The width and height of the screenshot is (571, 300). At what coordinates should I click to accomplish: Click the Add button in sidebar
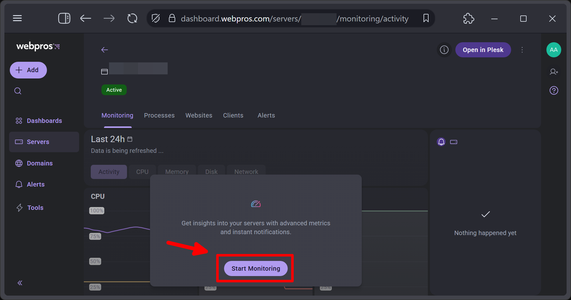28,70
